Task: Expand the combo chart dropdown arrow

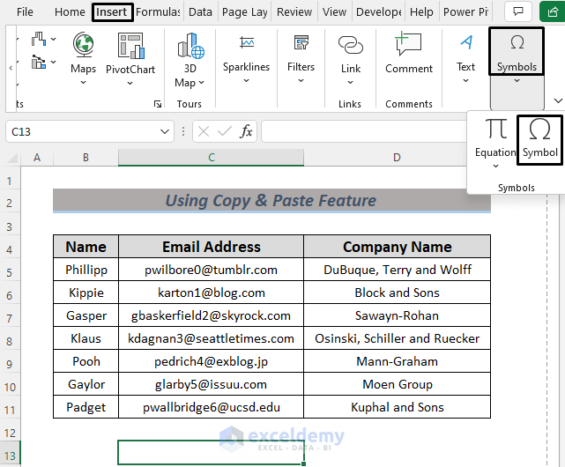Action: tap(54, 62)
